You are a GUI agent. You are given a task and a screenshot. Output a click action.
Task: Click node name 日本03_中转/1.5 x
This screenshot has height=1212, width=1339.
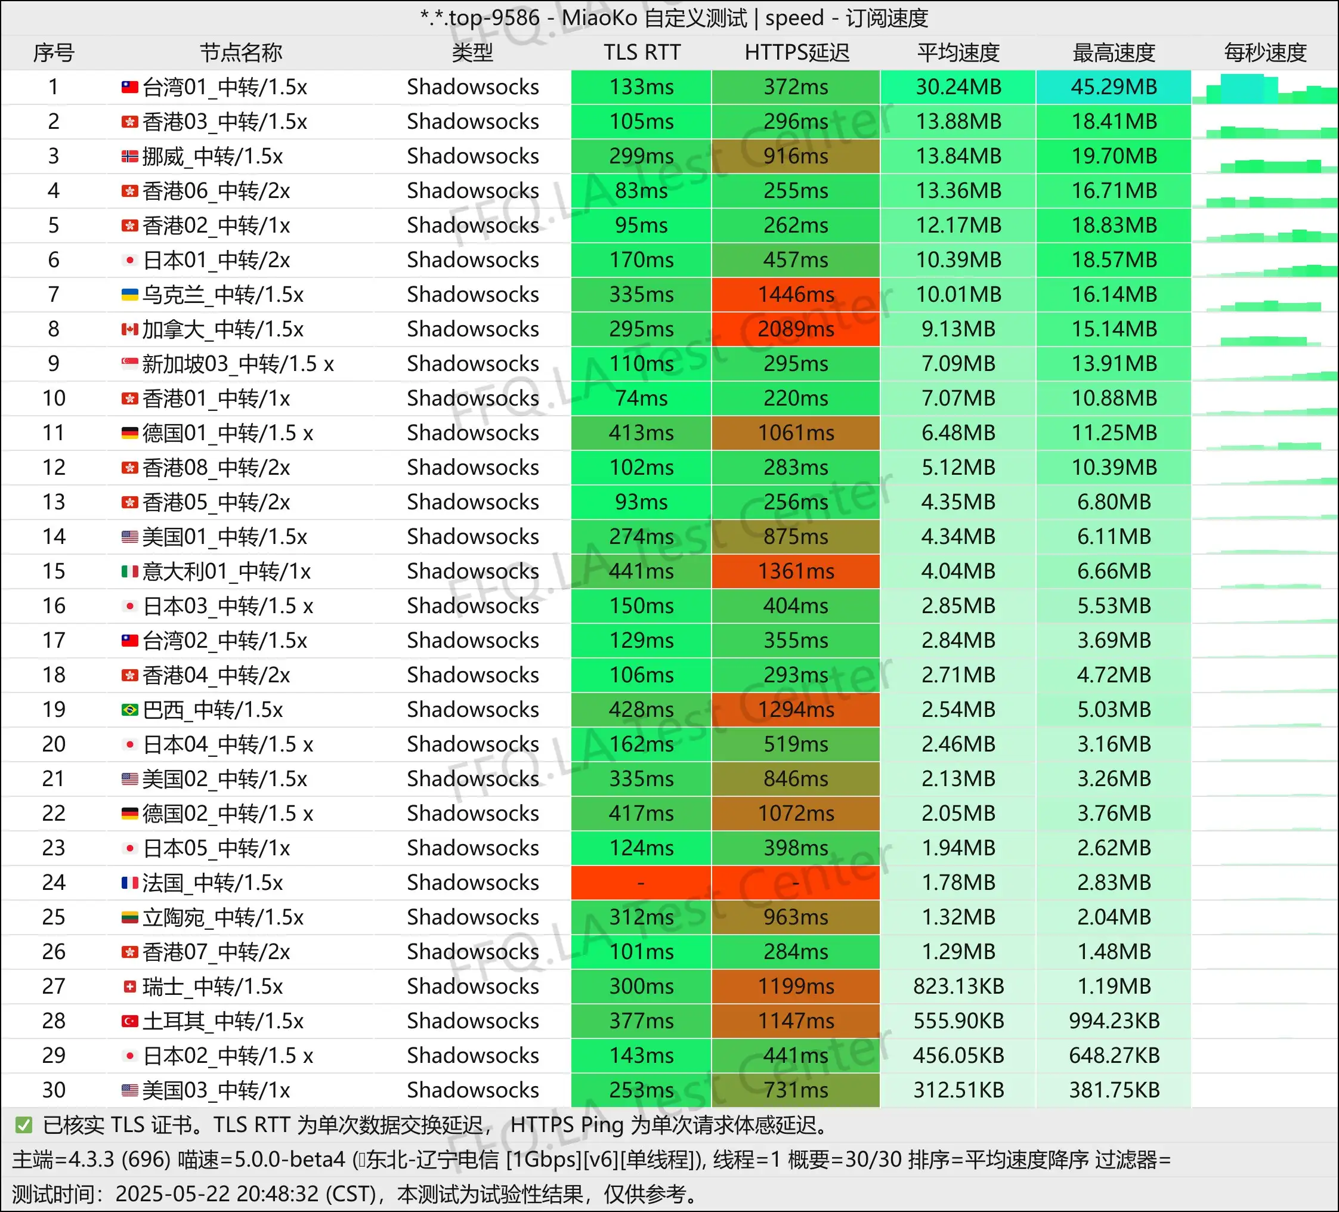coord(227,605)
